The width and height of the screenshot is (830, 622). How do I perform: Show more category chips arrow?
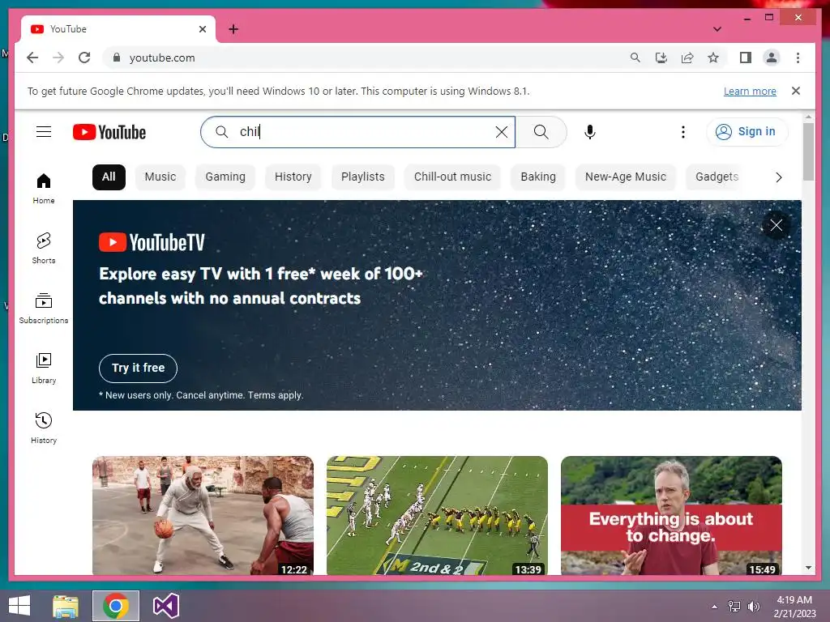pos(778,177)
